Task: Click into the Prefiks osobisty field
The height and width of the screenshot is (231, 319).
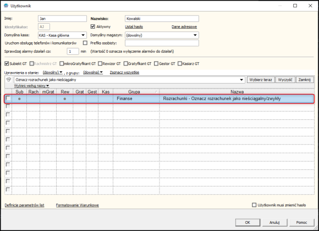Action: (162, 43)
